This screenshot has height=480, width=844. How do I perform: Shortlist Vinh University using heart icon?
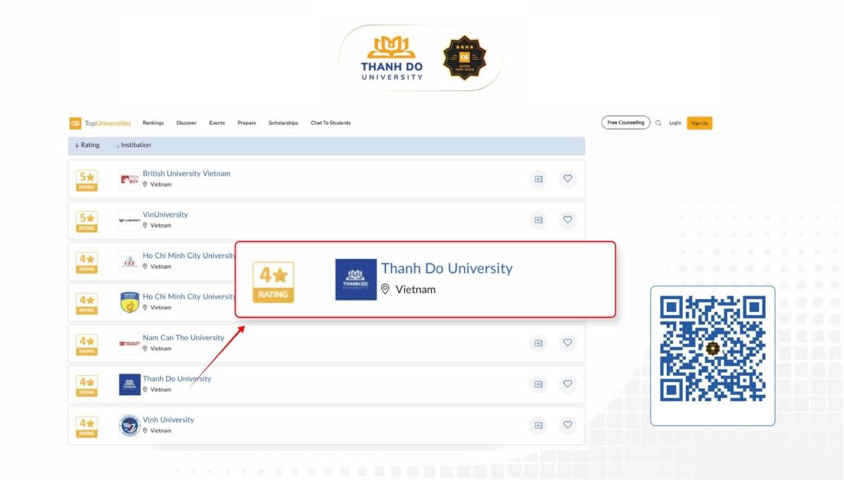568,425
